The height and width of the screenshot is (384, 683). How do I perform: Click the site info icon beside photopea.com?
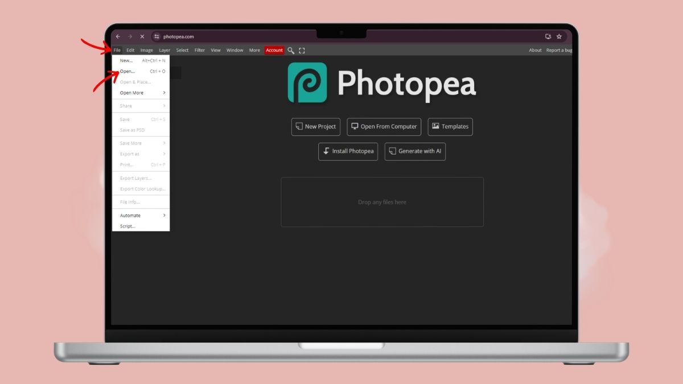157,36
